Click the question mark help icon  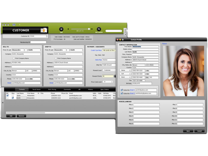pyautogui.click(x=19, y=25)
